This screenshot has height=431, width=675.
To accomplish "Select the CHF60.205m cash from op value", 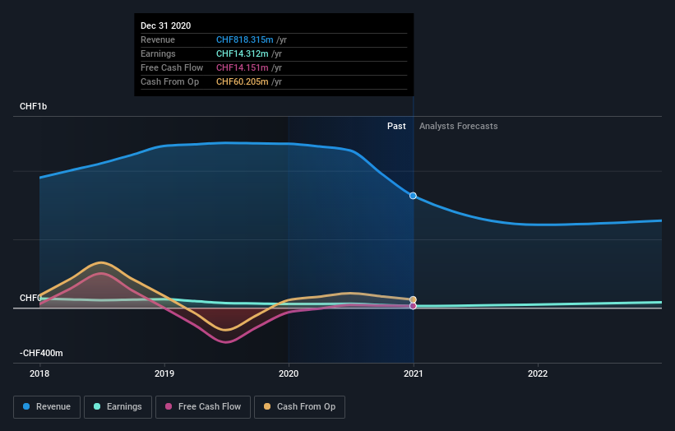I will [x=243, y=81].
